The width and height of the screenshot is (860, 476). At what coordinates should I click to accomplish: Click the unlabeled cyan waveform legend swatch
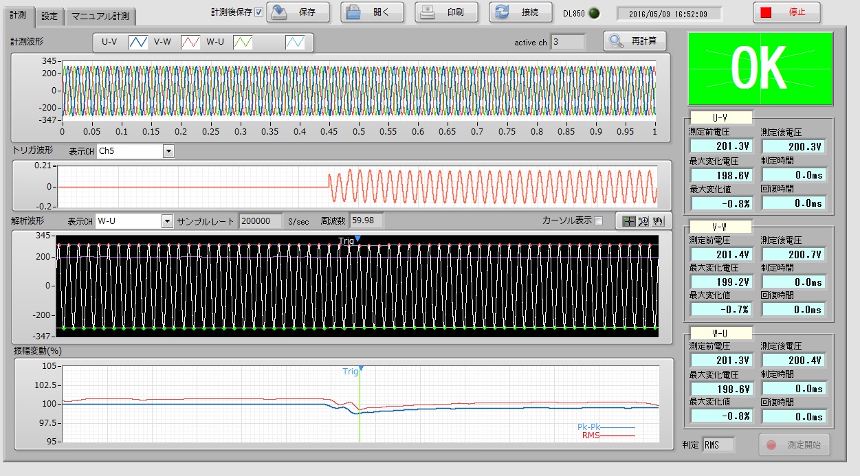[296, 42]
